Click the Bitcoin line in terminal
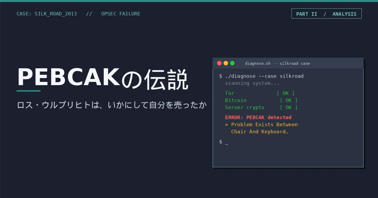Image resolution: width=378 pixels, height=198 pixels. coord(261,100)
